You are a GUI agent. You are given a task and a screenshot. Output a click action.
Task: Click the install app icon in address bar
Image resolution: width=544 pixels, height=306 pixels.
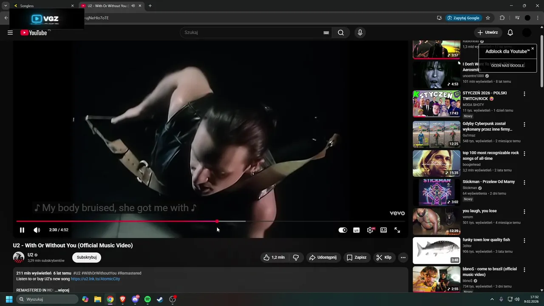[x=439, y=18]
